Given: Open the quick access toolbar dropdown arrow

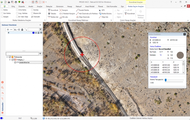Looking at the screenshot, I should (46, 2).
